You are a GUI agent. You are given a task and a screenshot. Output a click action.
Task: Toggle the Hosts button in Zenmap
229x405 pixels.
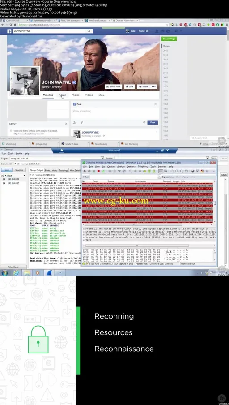tap(6, 170)
